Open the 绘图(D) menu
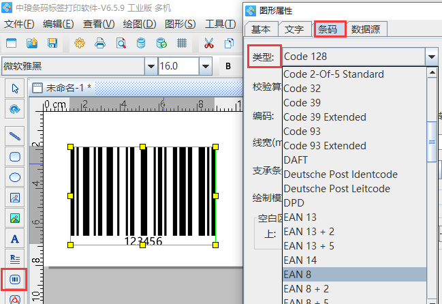Screen dimensions: 442x304 pos(140,24)
